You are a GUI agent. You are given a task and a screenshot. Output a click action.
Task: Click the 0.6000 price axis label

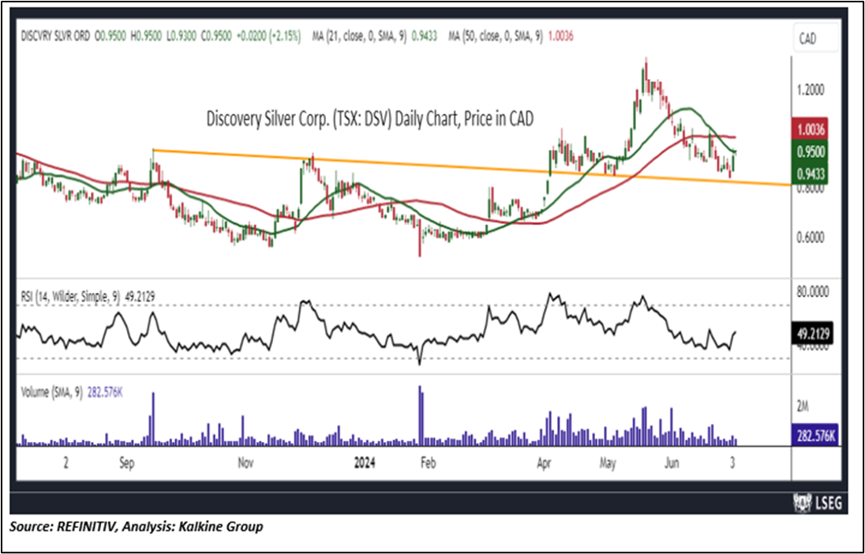tap(811, 238)
